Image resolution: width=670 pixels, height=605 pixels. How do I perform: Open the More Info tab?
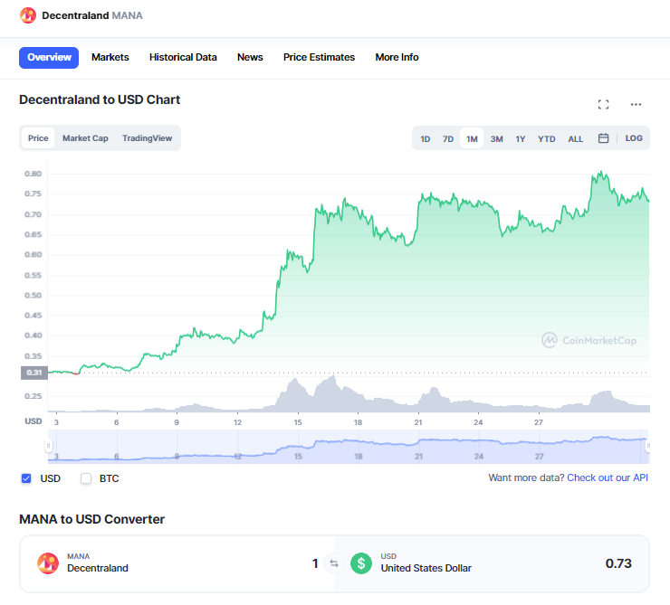pyautogui.click(x=397, y=57)
